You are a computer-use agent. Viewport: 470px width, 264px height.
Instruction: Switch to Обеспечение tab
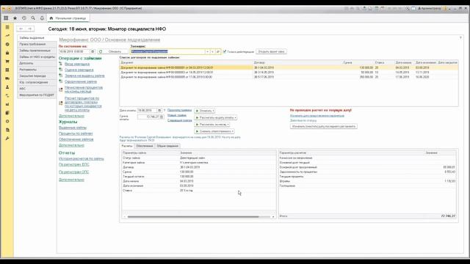point(145,146)
